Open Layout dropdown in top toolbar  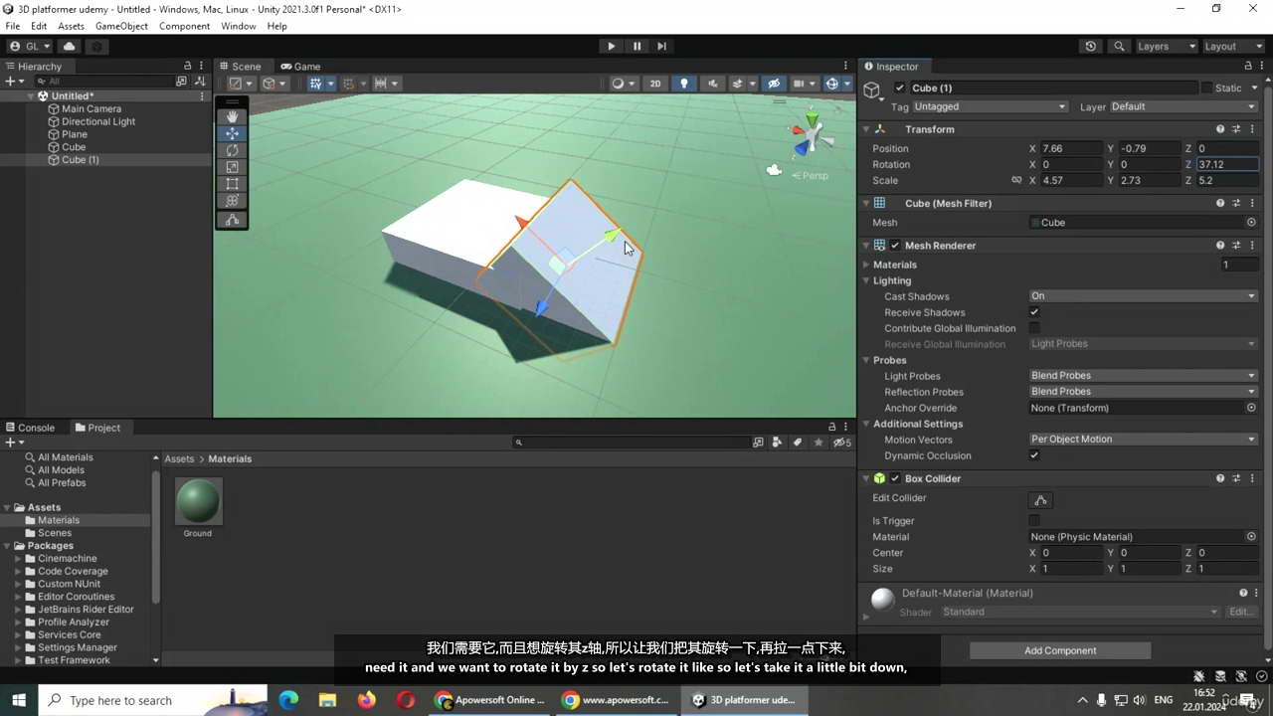(x=1231, y=46)
